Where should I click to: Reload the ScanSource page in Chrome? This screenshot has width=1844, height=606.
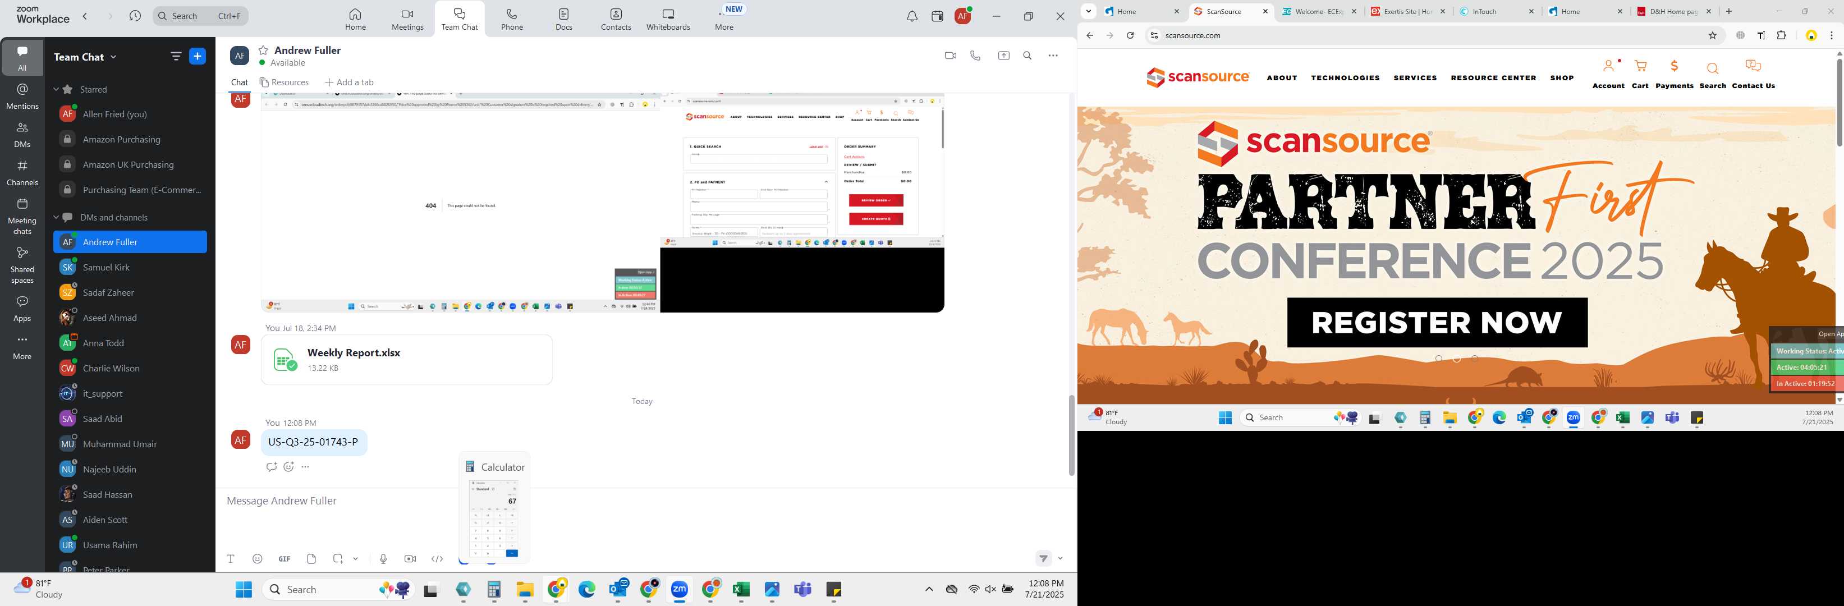click(1130, 35)
